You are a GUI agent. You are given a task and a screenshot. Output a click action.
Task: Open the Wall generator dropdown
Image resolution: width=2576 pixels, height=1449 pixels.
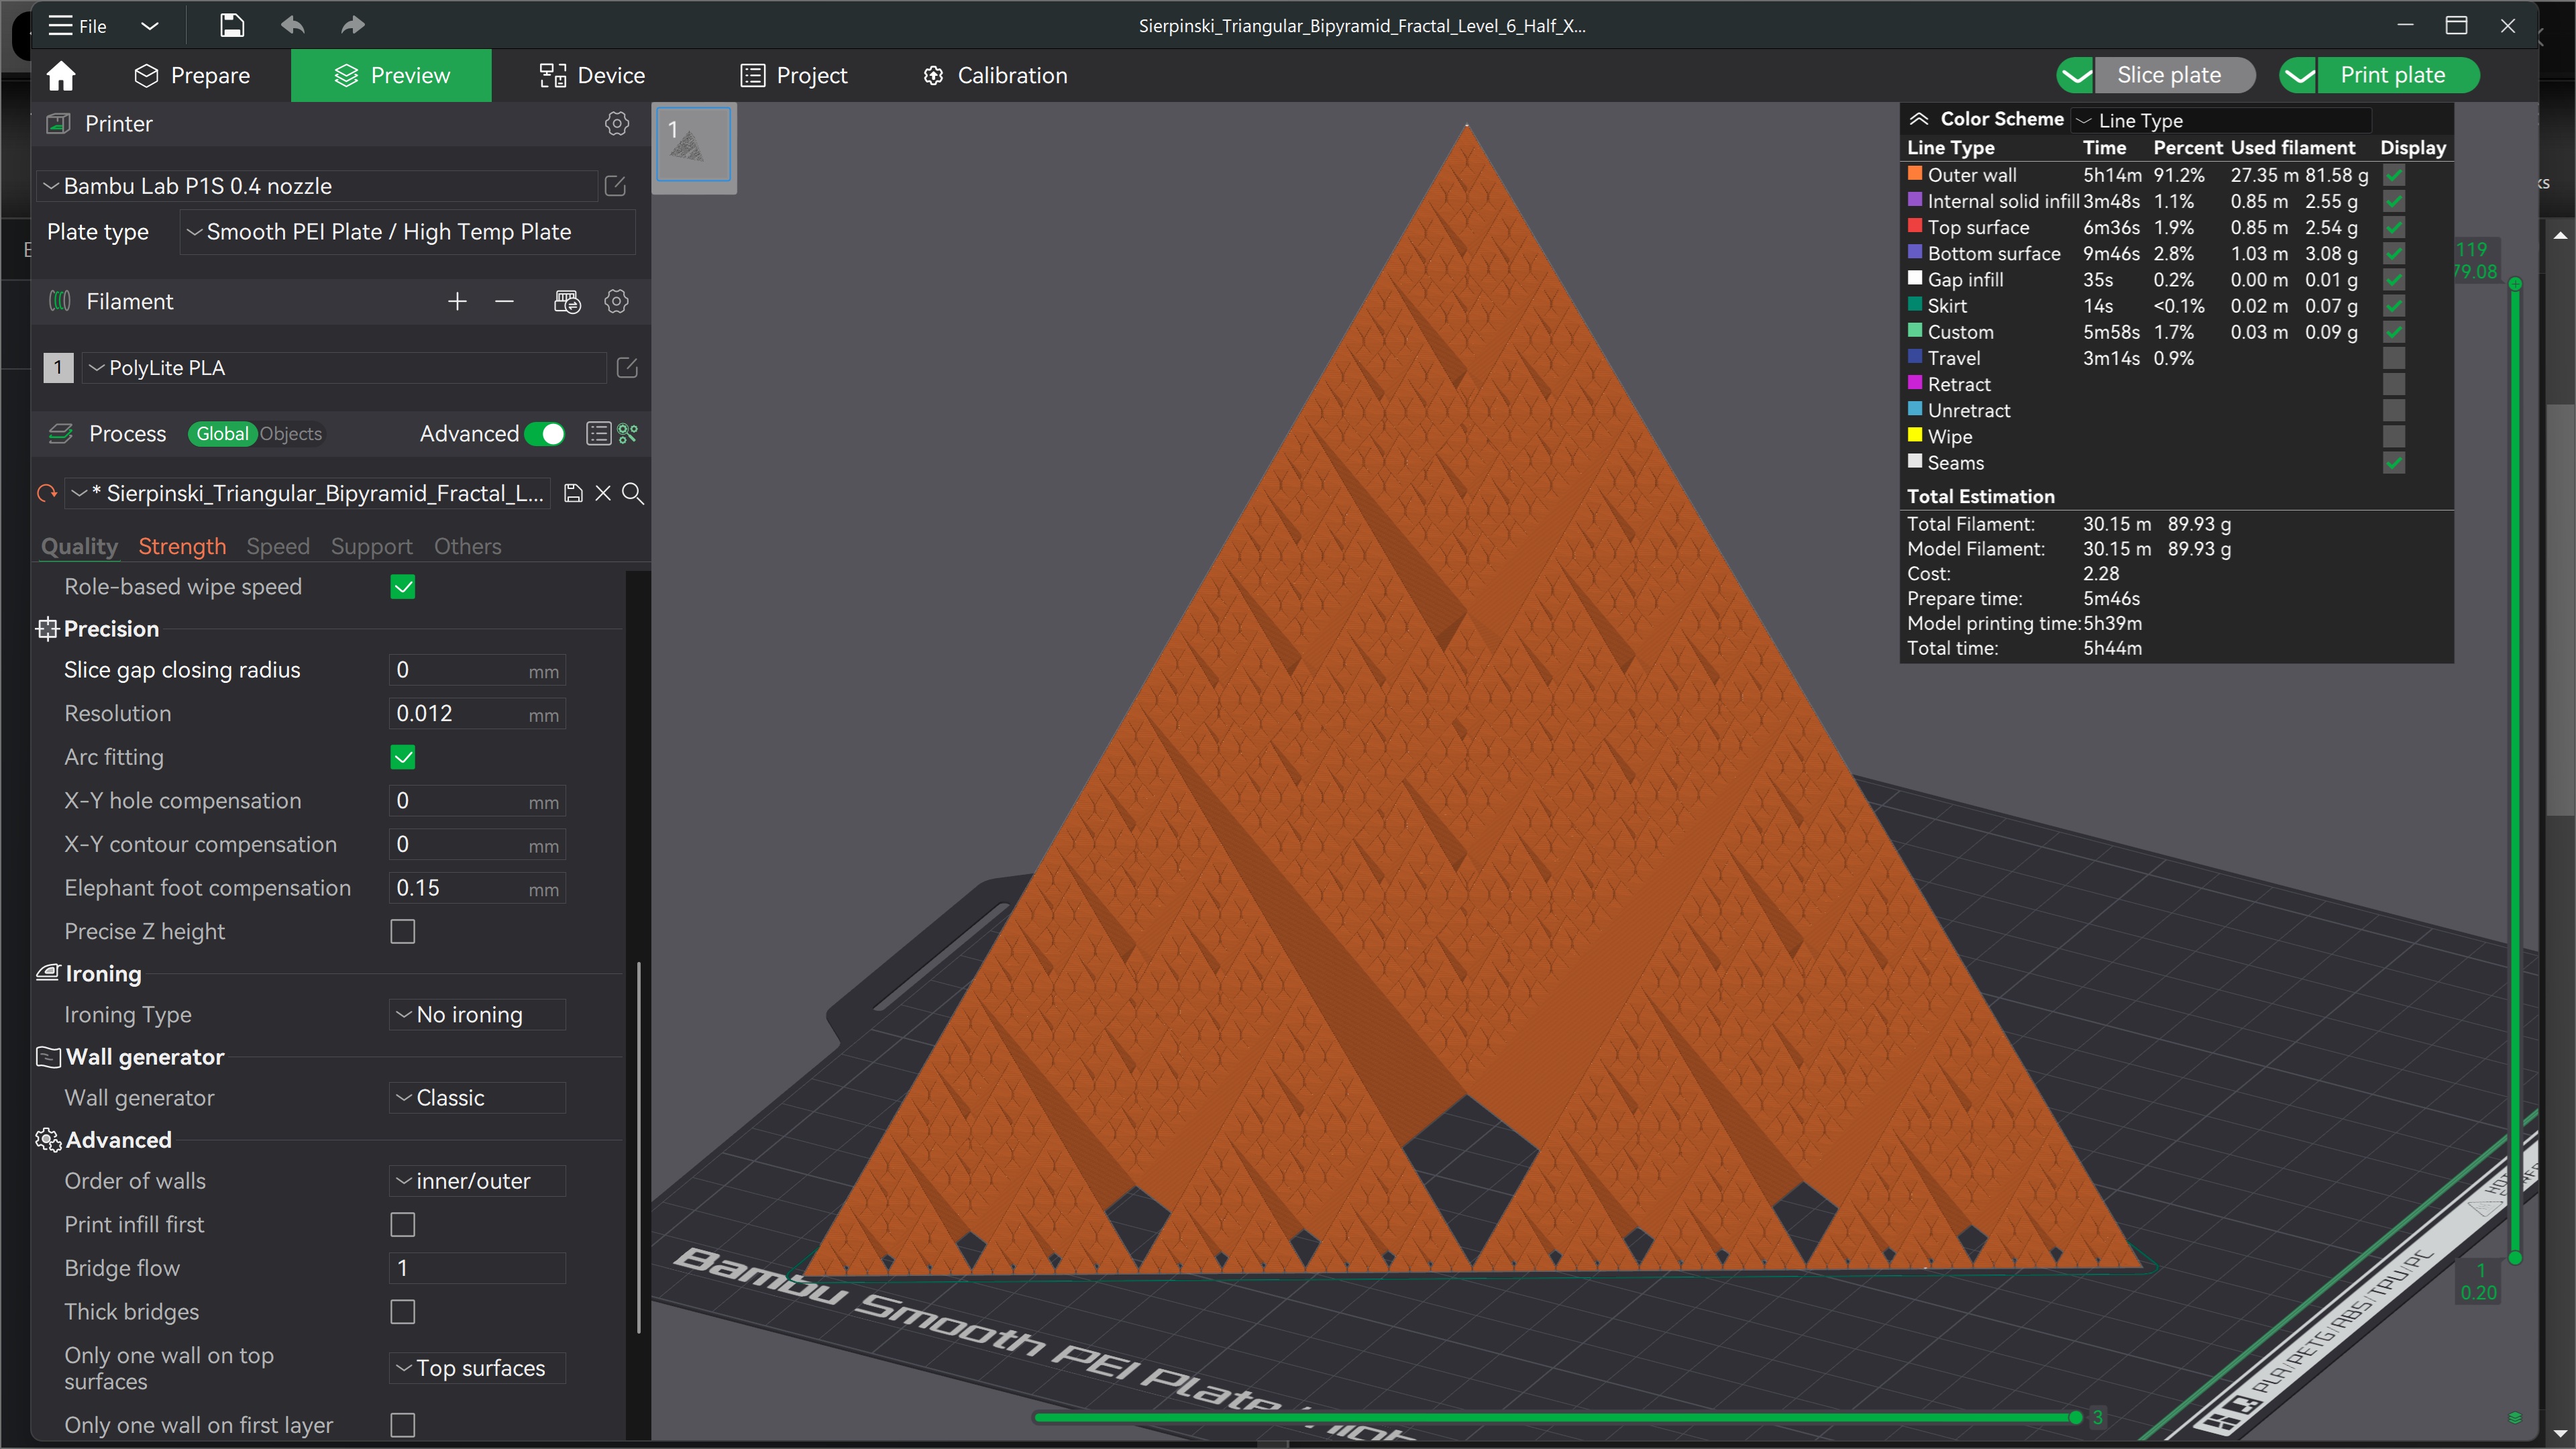tap(477, 1097)
